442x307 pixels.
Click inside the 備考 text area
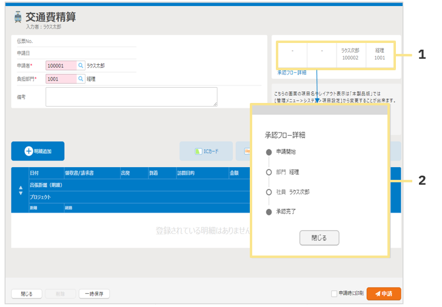coord(131,97)
